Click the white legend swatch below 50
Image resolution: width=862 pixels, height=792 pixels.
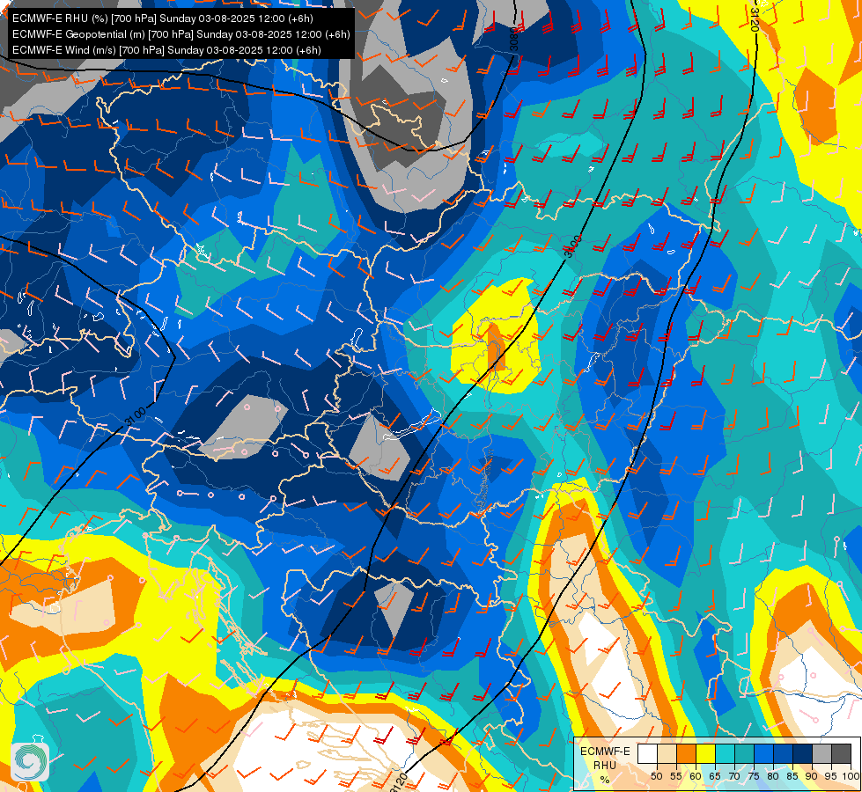647,753
